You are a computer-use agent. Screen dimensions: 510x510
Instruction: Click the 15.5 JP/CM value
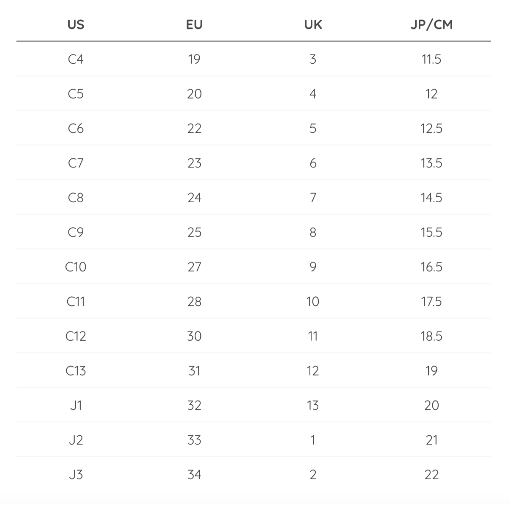coord(431,232)
